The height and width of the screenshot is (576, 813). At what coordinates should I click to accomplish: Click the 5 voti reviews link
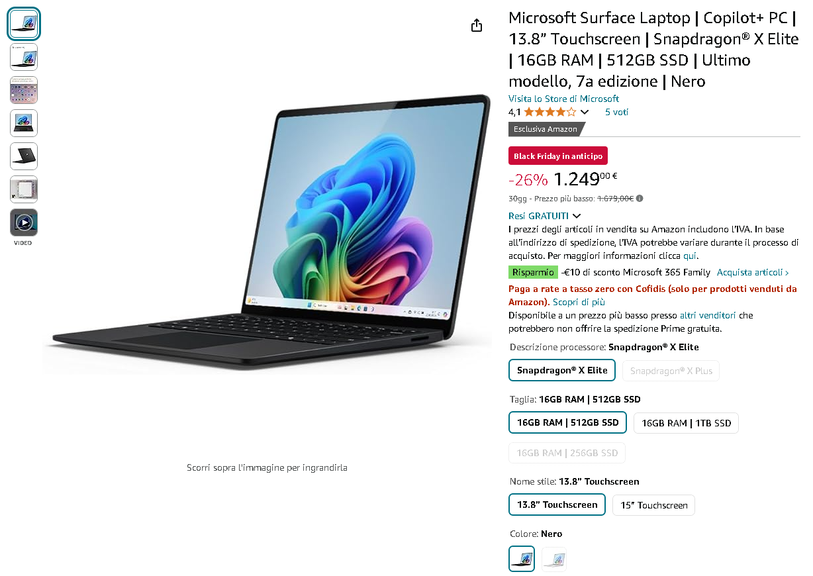(x=616, y=112)
